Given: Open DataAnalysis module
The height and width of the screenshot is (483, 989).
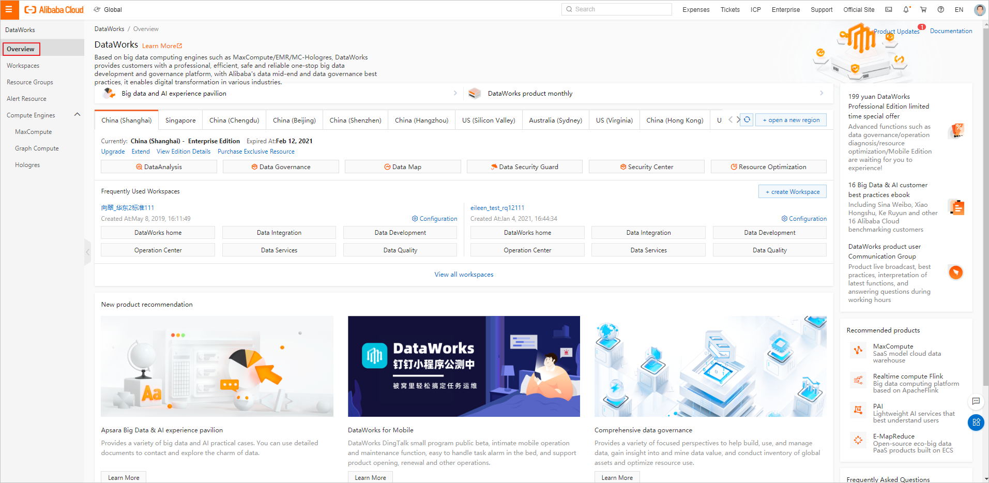Looking at the screenshot, I should point(159,167).
